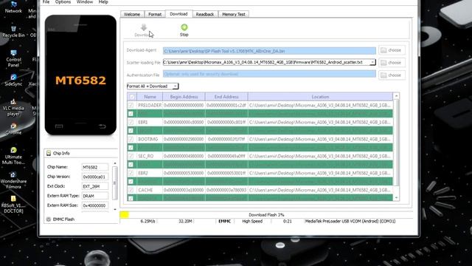The width and height of the screenshot is (472, 266).
Task: Click the End Address column header
Action: tap(226, 97)
